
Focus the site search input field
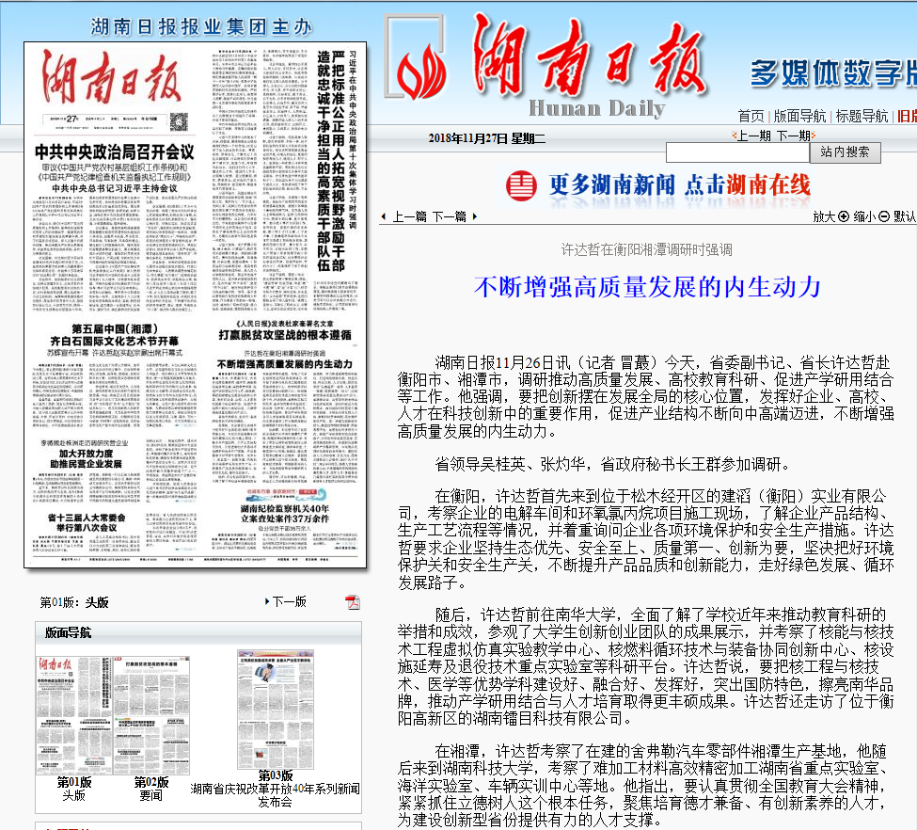[737, 152]
